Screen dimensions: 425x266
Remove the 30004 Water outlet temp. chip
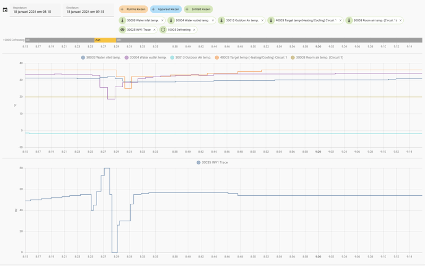coord(213,20)
